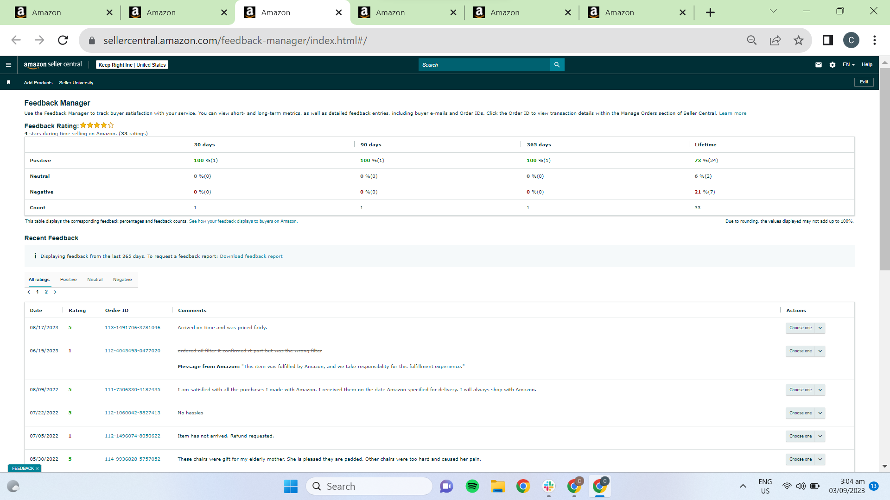The image size is (890, 500).
Task: Click the zoom magnifier icon in address bar
Action: click(x=752, y=40)
